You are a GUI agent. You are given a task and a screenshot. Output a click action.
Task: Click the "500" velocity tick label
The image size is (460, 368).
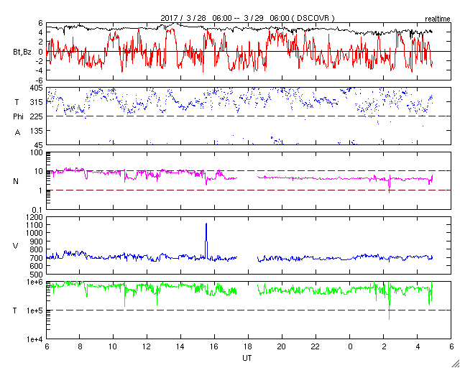click(37, 275)
